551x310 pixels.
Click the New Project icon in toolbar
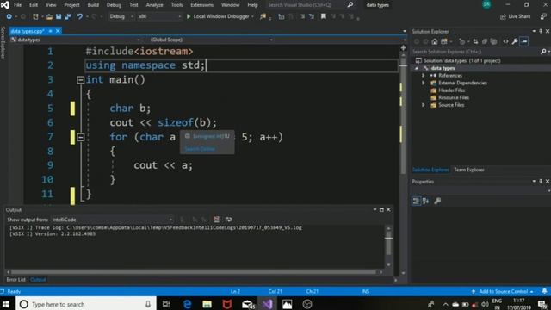click(35, 16)
